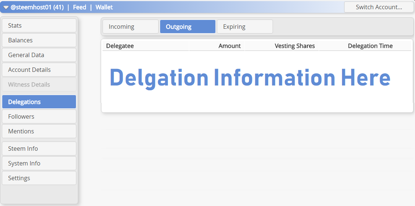The image size is (415, 206).
Task: Switch to the Incoming tab
Action: [130, 27]
